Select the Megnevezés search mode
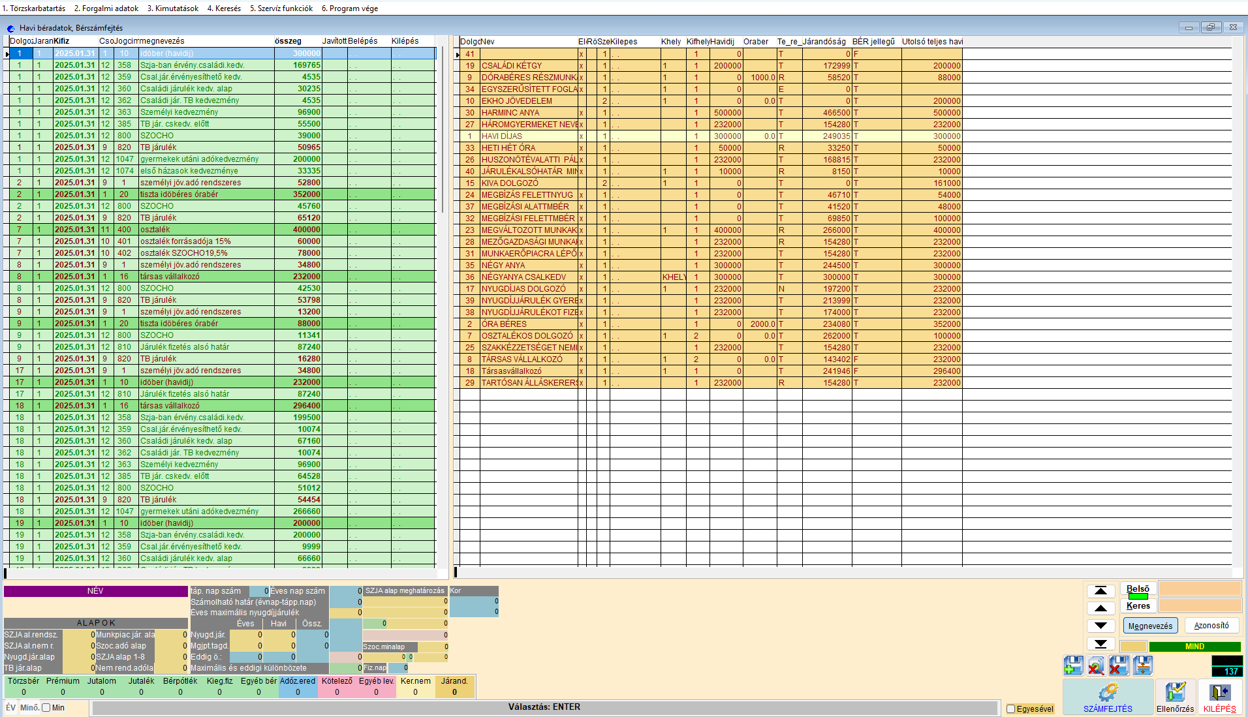Image resolution: width=1248 pixels, height=717 pixels. [1150, 626]
